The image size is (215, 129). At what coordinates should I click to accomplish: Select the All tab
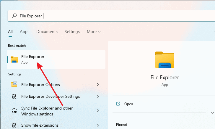pyautogui.click(x=10, y=32)
